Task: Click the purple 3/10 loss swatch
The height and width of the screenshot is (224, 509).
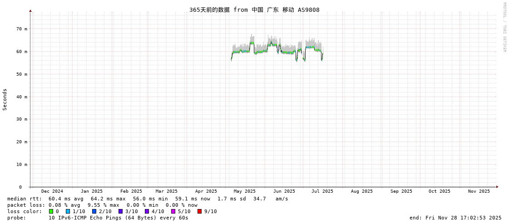Action: (x=120, y=211)
